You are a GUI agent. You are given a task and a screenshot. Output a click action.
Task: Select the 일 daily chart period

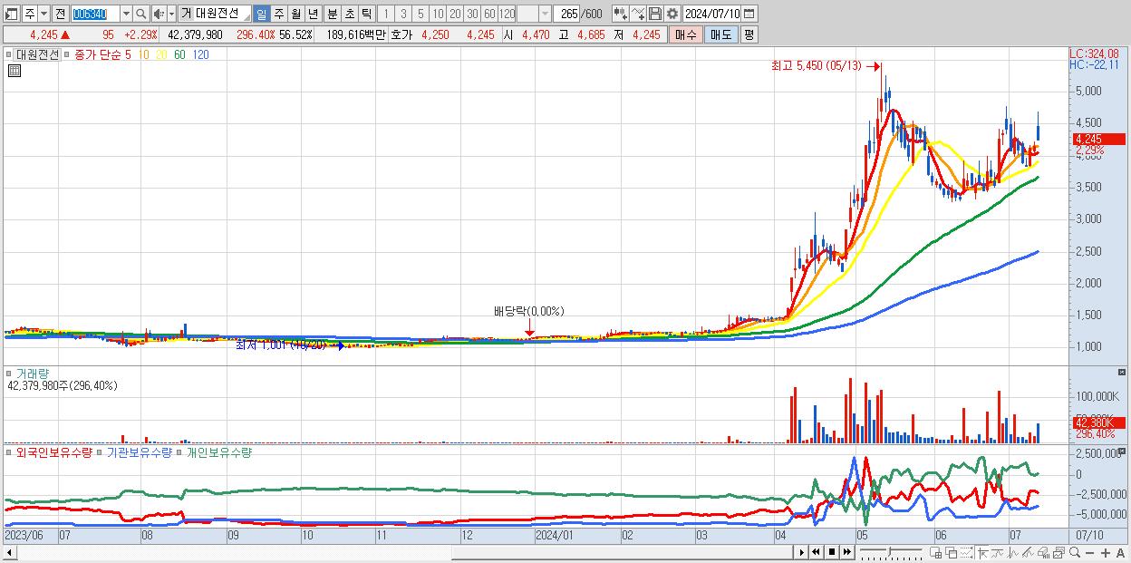261,14
